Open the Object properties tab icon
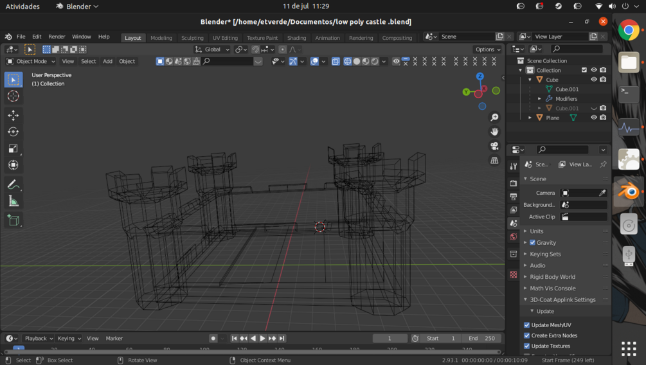Viewport: 646px width, 365px height. [514, 254]
